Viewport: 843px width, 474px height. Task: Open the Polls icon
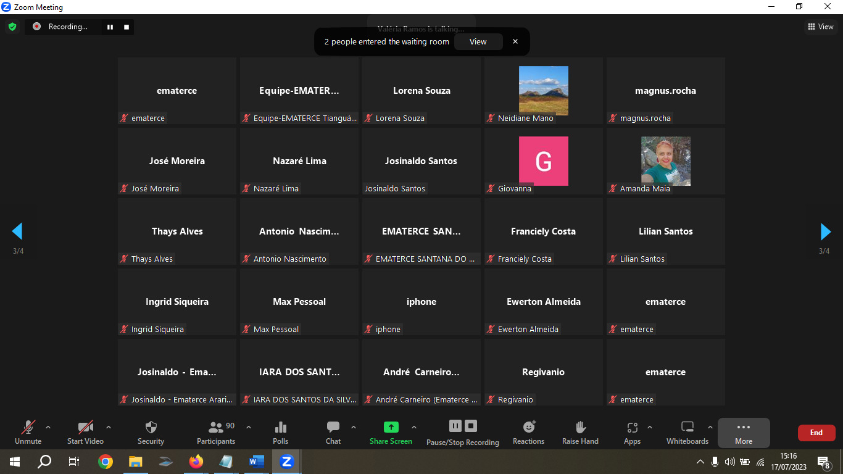tap(280, 432)
